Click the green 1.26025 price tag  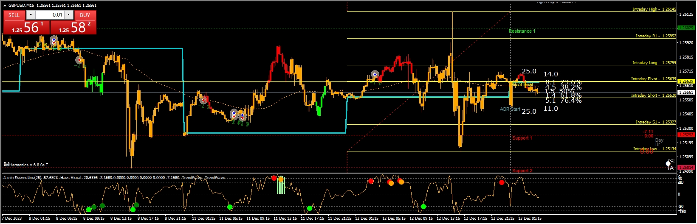click(686, 28)
